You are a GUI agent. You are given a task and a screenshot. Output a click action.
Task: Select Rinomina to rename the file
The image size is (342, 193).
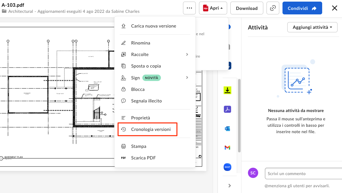140,43
